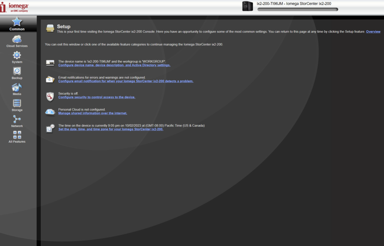The image size is (384, 246).
Task: Click the 'The time on the device' status text
Action: pyautogui.click(x=131, y=125)
